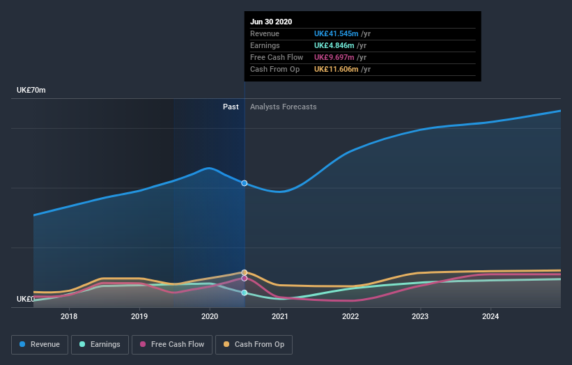The image size is (572, 365).
Task: Click the Cash From Op row label in tooltip
Action: point(275,69)
